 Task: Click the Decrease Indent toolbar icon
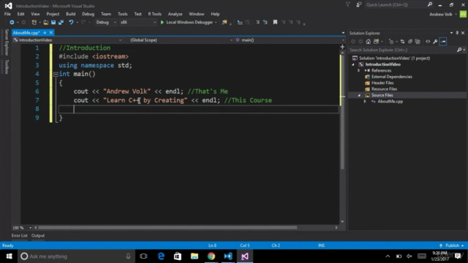(257, 23)
